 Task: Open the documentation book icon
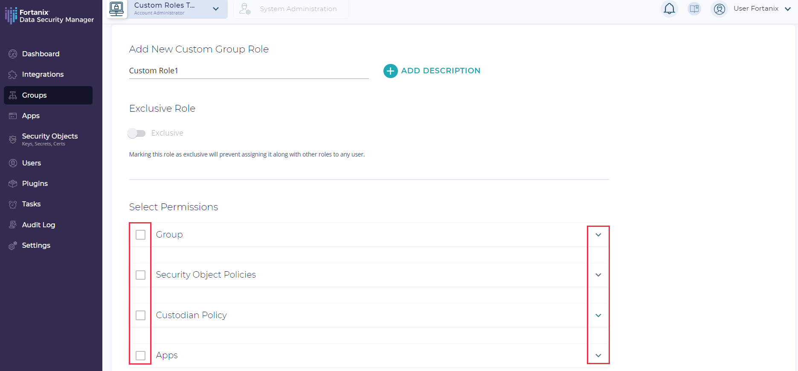[694, 9]
